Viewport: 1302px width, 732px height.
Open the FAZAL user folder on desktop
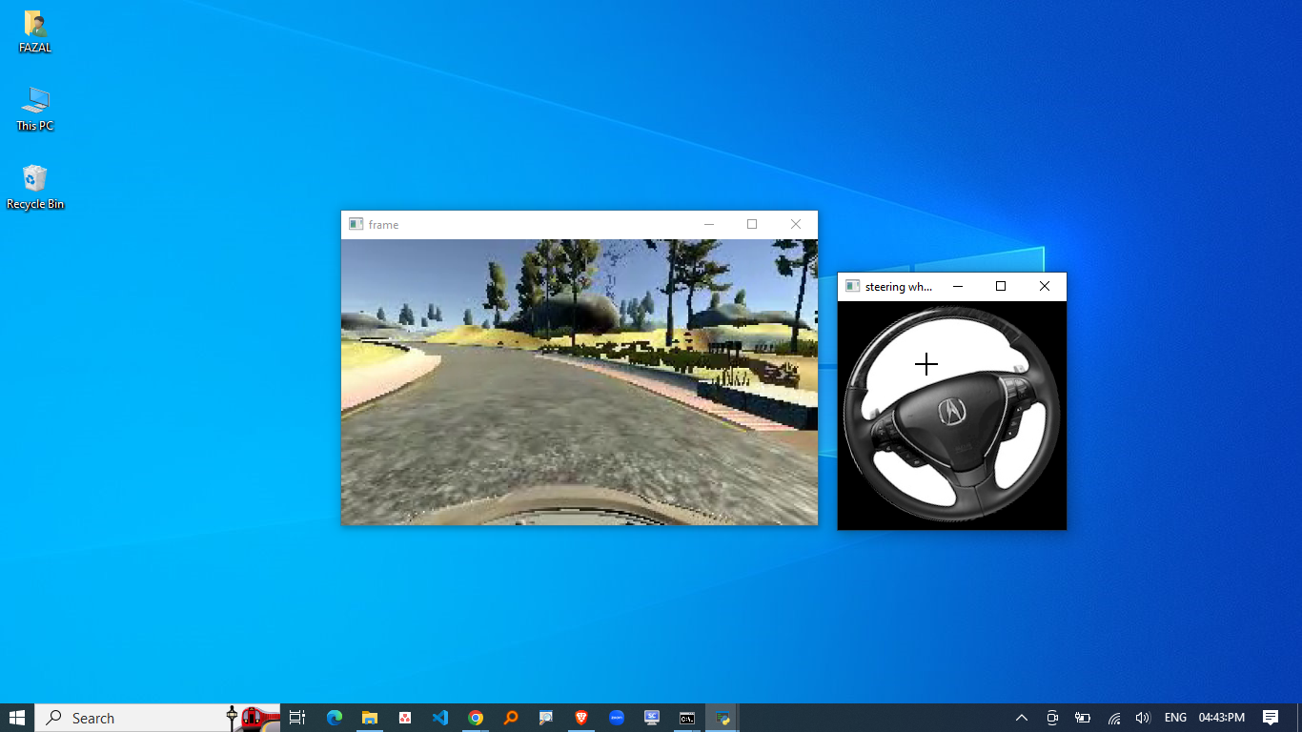35,31
